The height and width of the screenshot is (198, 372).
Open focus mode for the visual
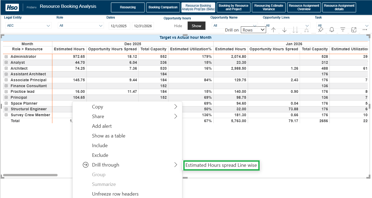point(354,30)
